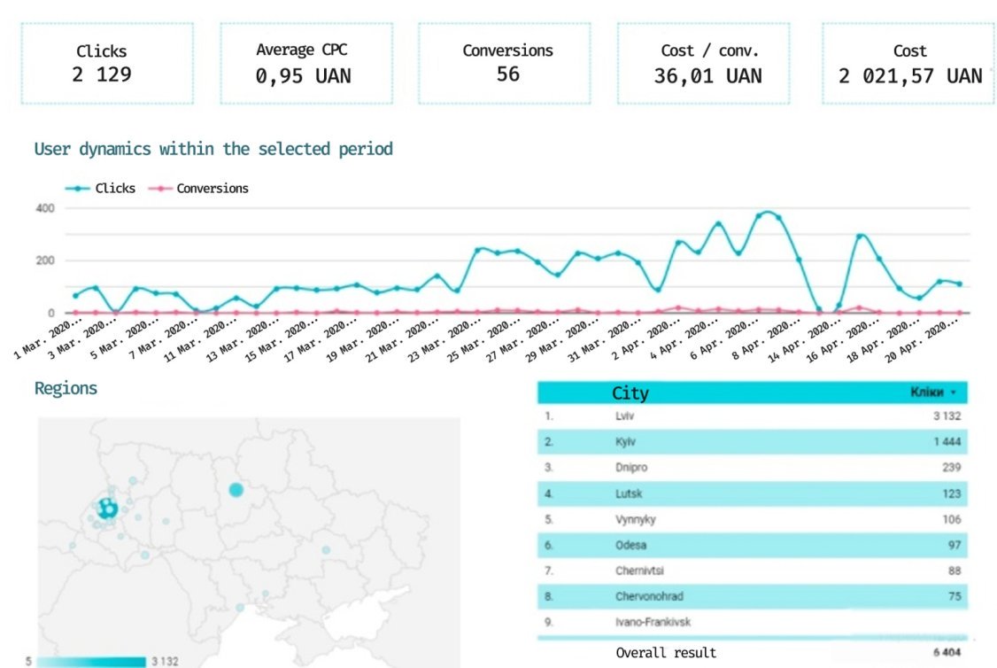
Task: Select the Lutsk row in city table
Action: tap(753, 493)
